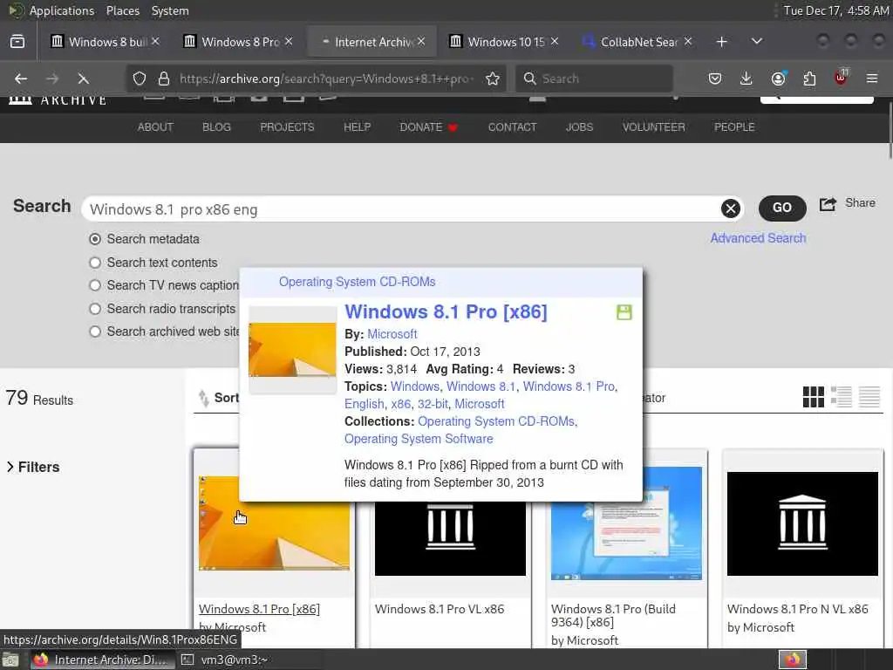
Task: Open the Pocket save icon
Action: click(715, 79)
